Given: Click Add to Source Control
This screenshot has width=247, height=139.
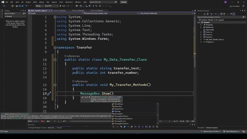Looking at the screenshot, I should point(211,131).
